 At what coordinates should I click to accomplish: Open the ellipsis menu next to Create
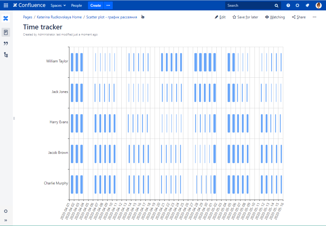(108, 5)
